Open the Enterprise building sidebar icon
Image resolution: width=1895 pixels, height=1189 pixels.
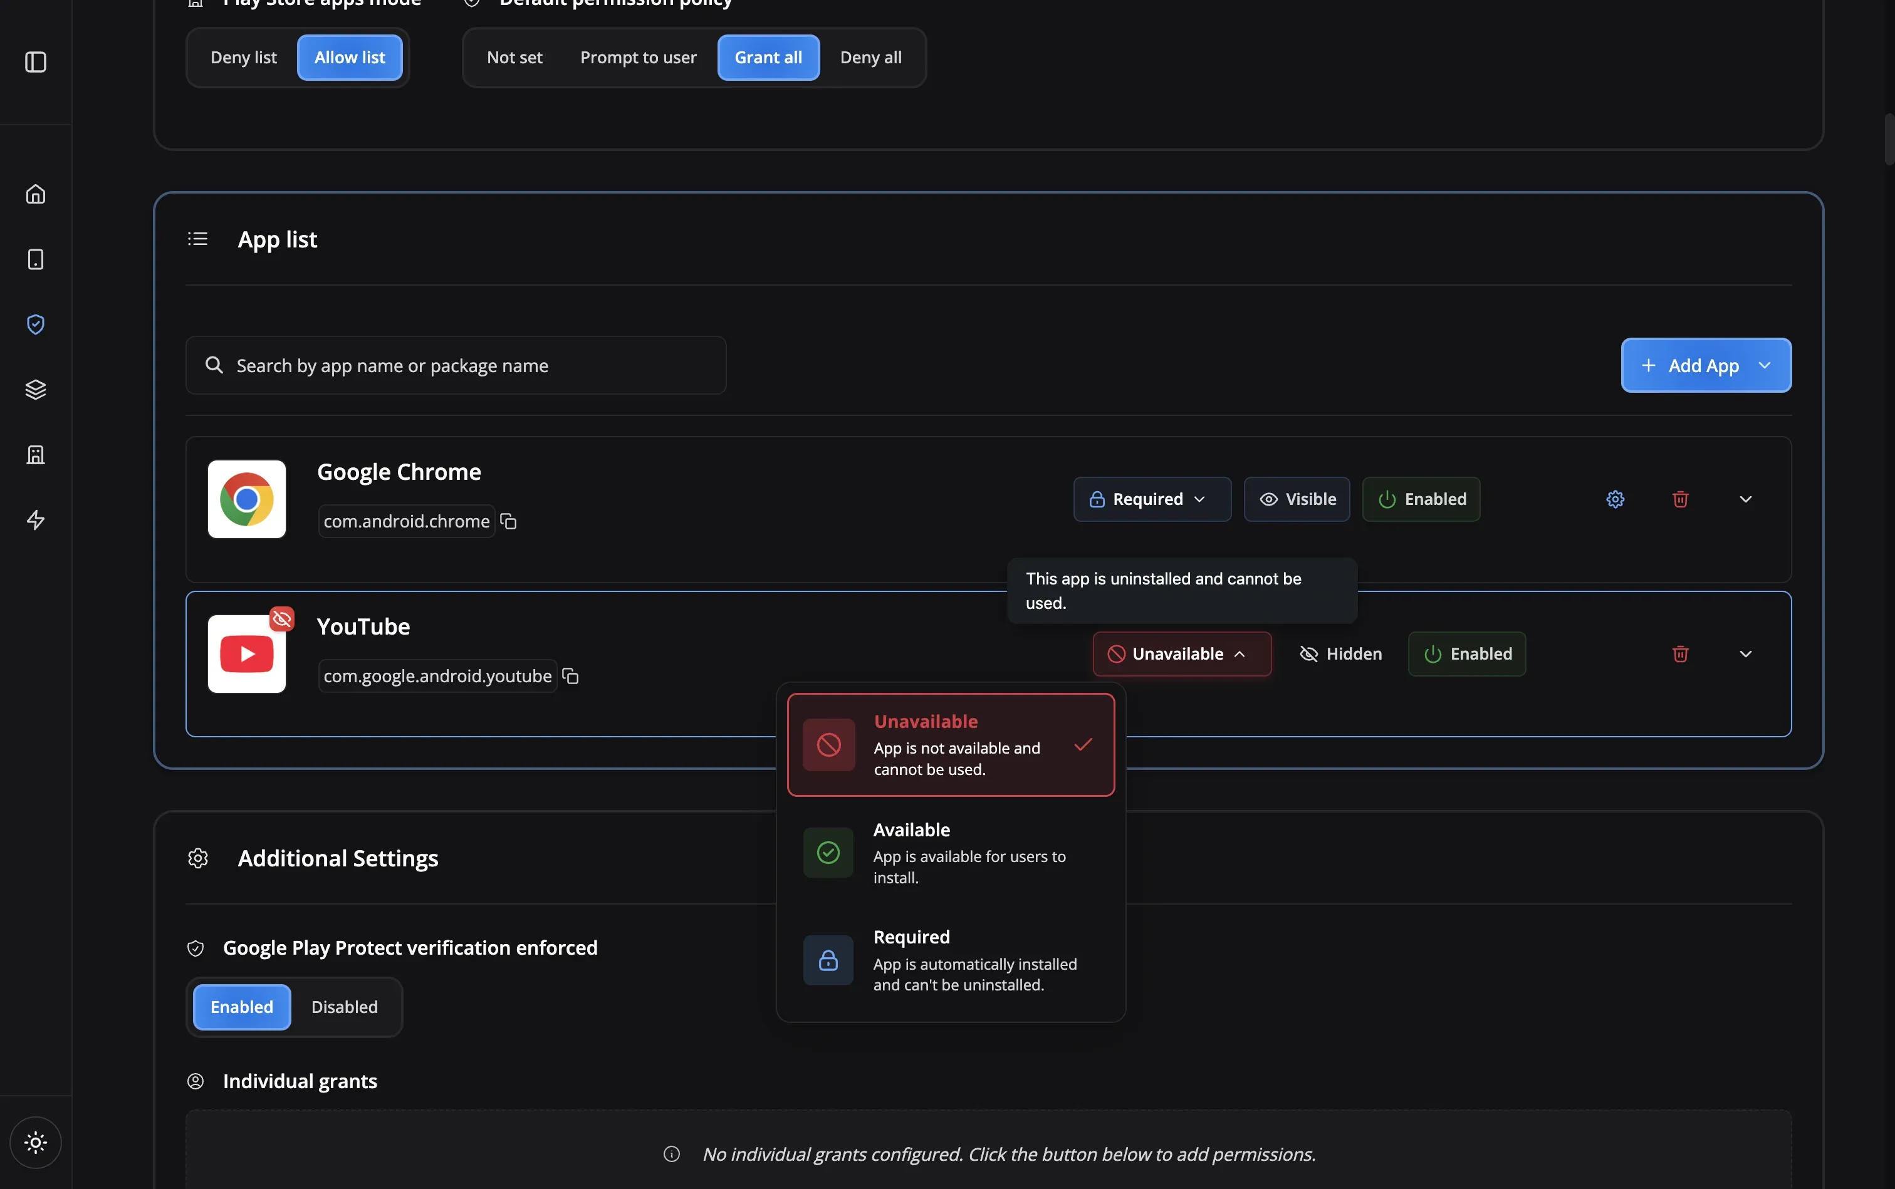(35, 455)
